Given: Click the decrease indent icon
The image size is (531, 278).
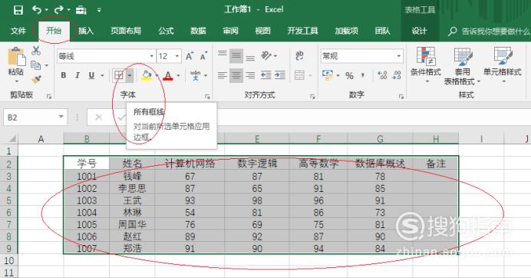Looking at the screenshot, I should 265,75.
